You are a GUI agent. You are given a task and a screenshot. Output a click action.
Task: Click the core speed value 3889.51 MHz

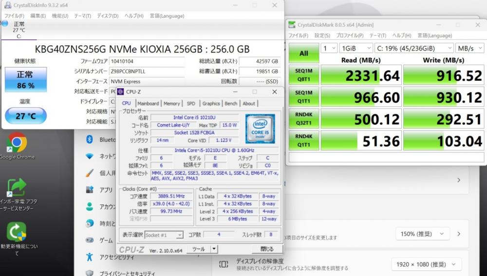click(171, 196)
